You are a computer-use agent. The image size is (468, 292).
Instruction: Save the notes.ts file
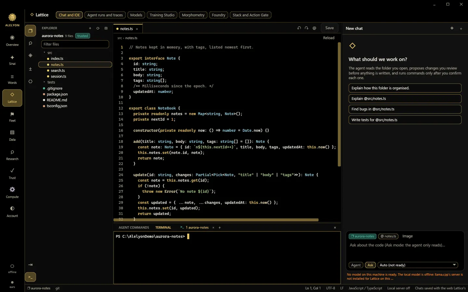[x=330, y=28]
